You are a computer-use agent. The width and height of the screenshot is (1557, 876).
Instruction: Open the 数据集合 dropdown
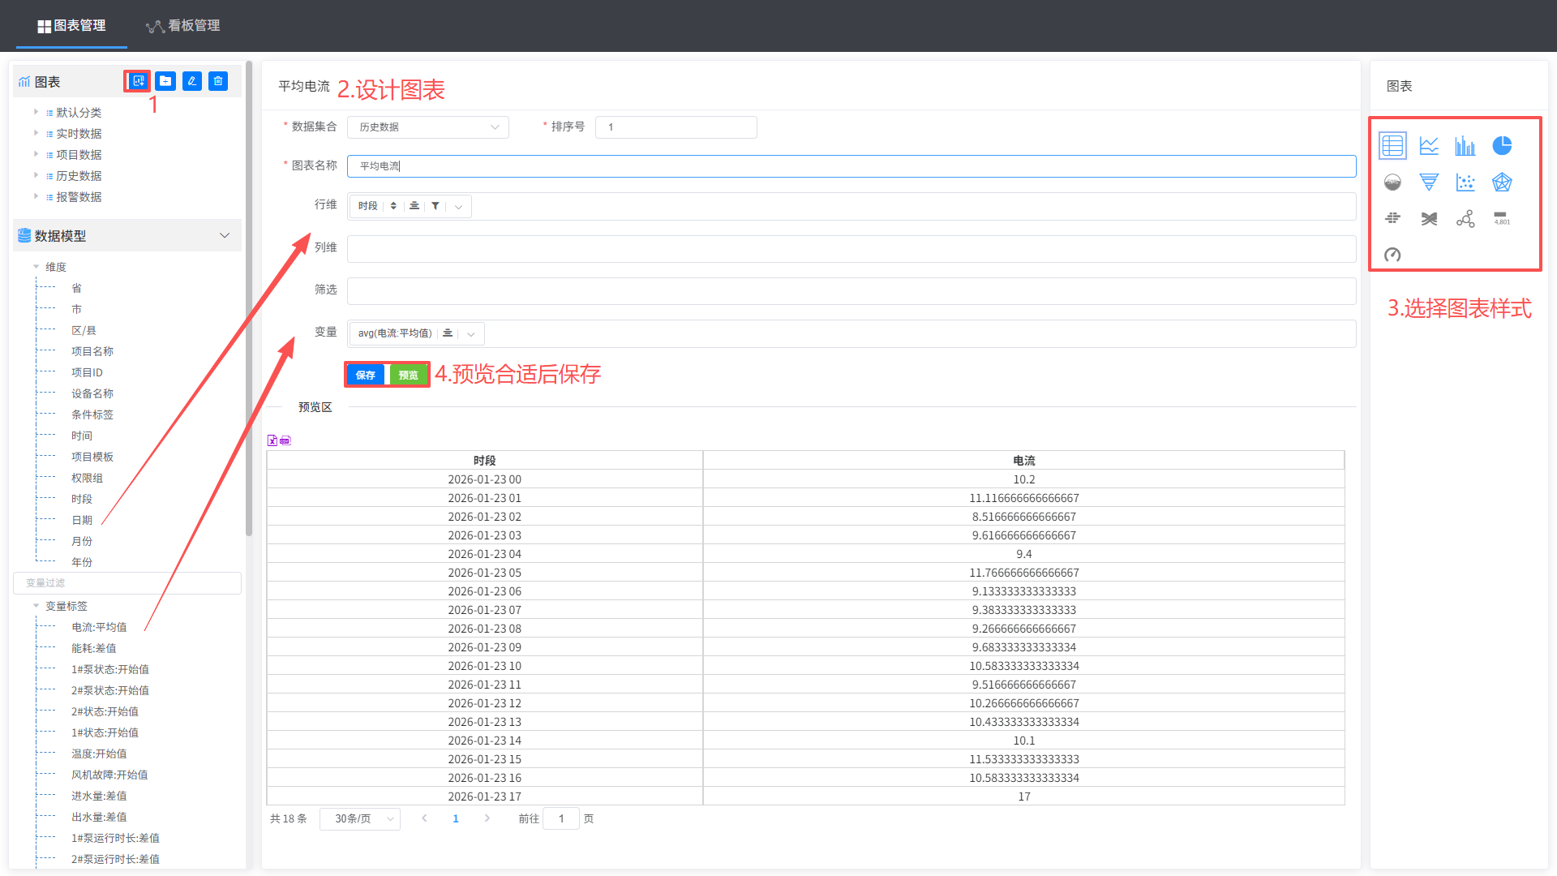pos(427,127)
